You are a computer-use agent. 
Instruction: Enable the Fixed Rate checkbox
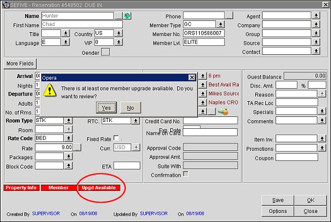(x=116, y=138)
